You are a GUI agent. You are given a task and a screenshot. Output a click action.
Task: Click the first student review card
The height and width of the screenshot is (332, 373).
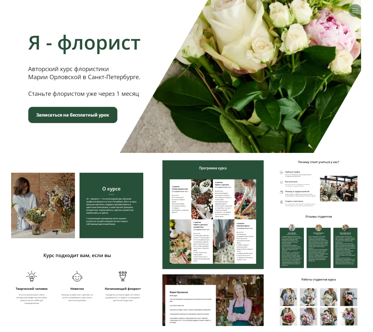(292, 248)
